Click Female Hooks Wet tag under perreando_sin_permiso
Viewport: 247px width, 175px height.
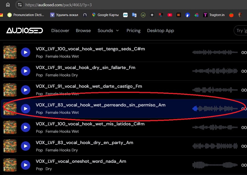point(62,112)
